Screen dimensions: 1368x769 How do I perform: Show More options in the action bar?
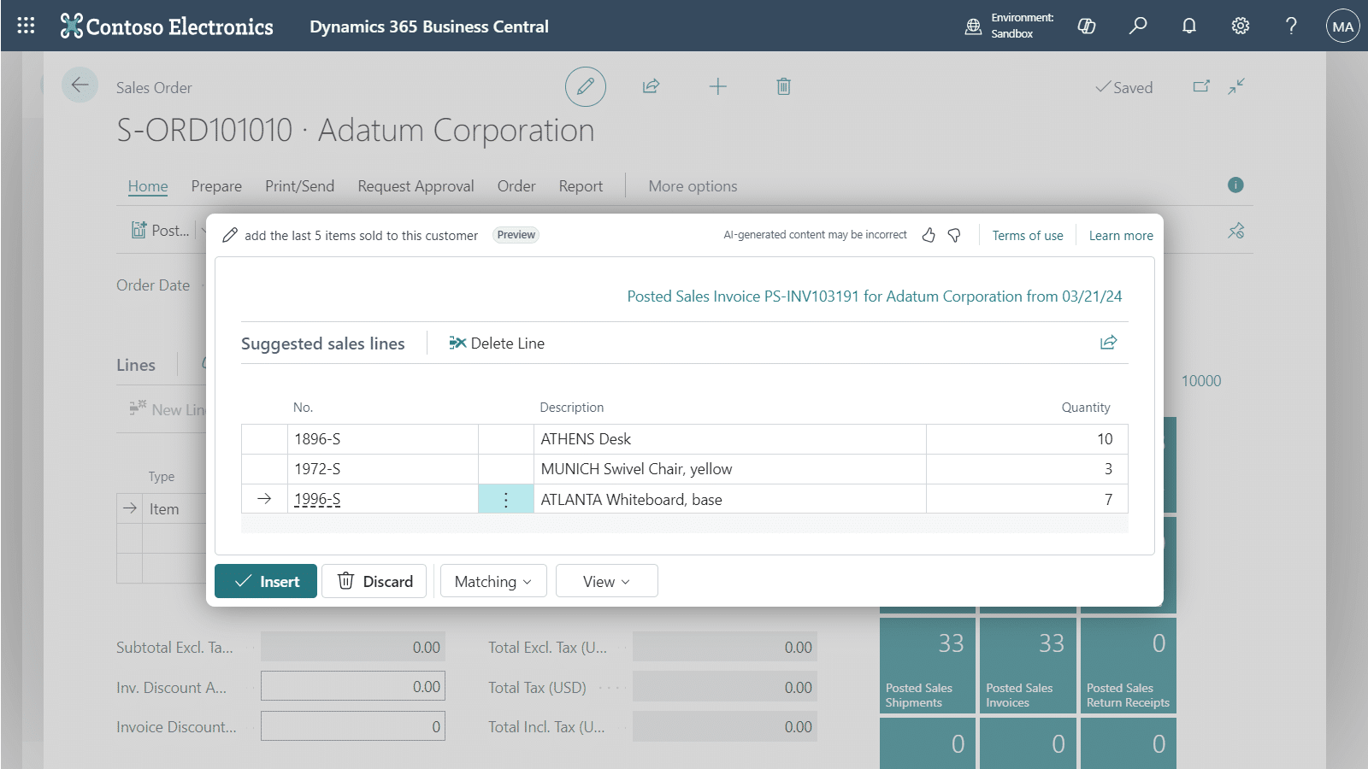693,186
